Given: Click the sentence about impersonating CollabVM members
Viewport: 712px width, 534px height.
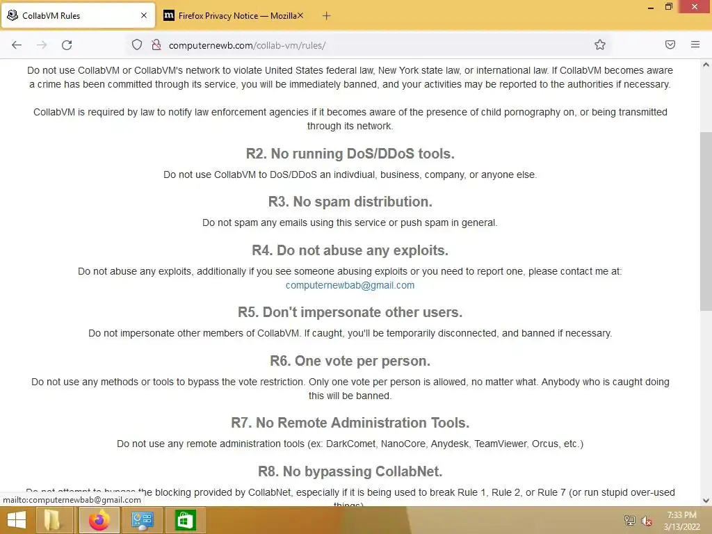Looking at the screenshot, I should click(350, 333).
